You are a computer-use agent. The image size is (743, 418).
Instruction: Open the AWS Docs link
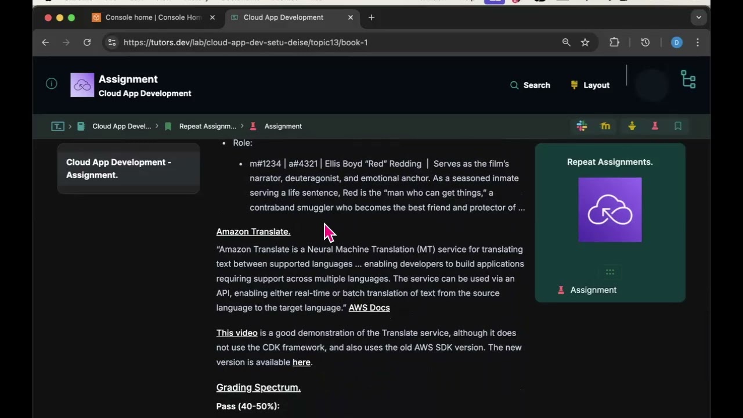[x=369, y=308]
